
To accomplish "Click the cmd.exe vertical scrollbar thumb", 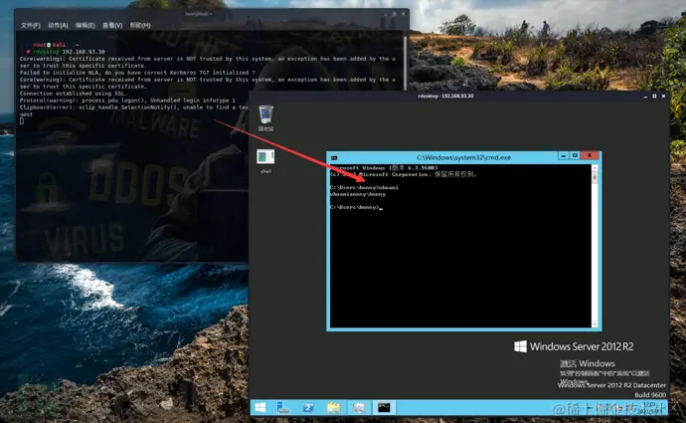I will click(x=595, y=178).
